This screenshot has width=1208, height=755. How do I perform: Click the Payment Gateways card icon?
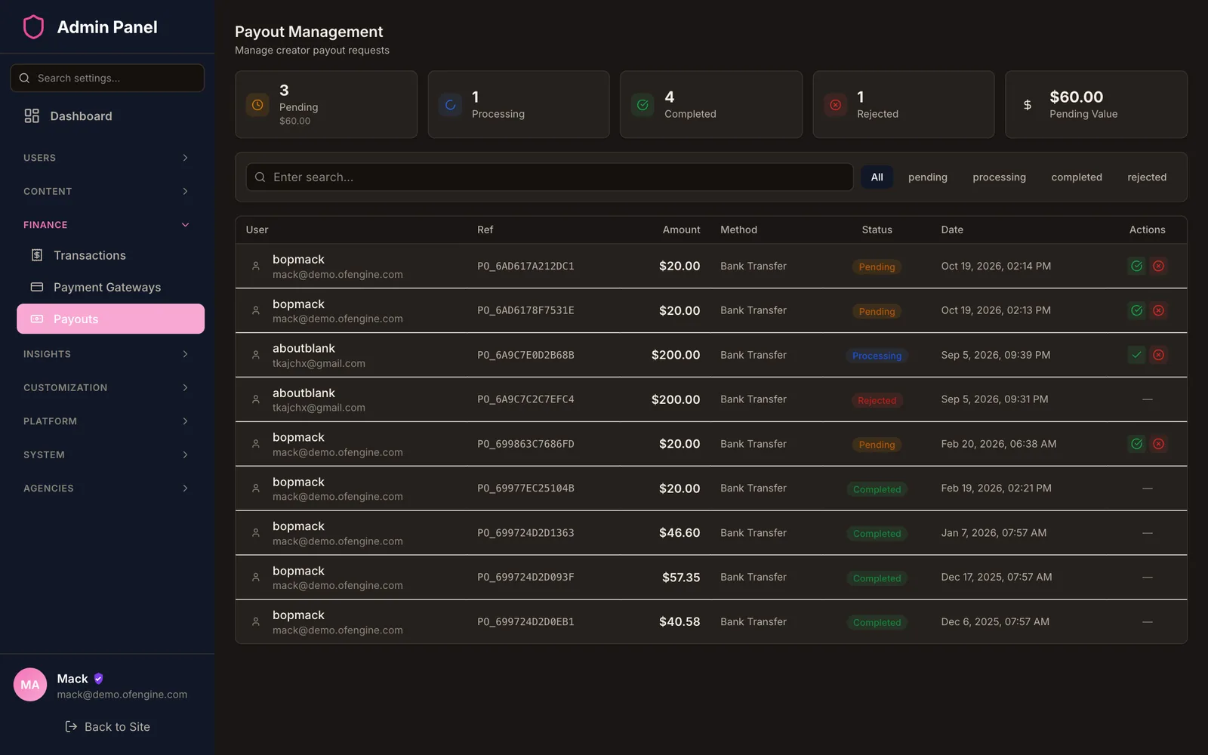coord(36,287)
